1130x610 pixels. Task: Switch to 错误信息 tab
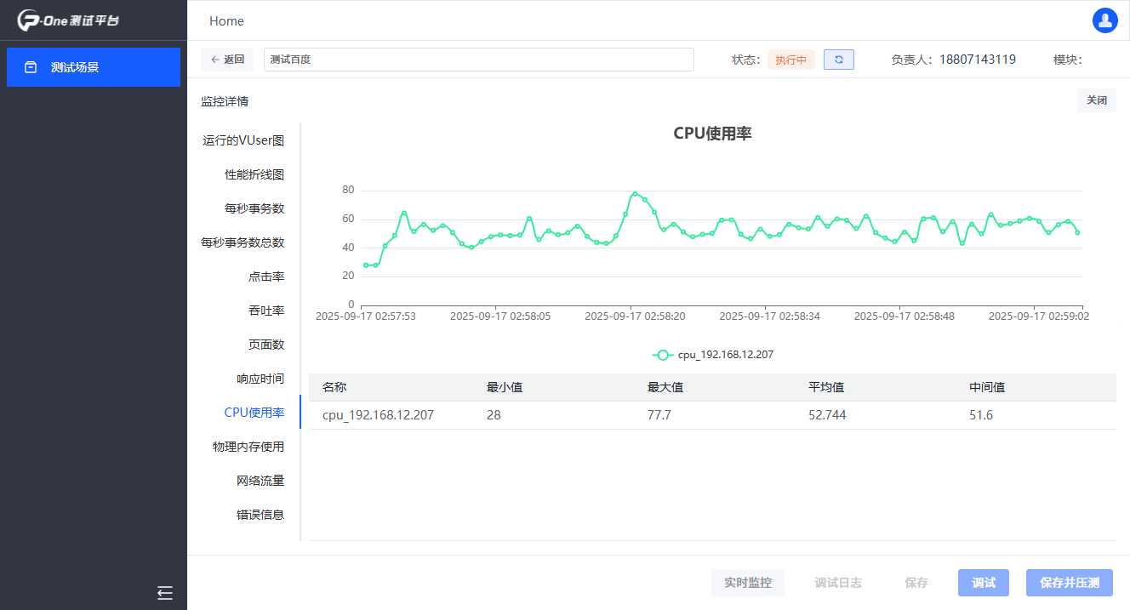(260, 515)
